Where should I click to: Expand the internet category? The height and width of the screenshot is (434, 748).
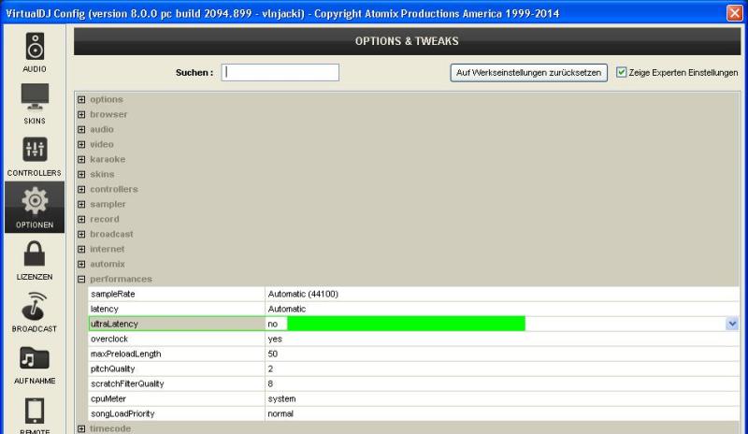tap(81, 249)
